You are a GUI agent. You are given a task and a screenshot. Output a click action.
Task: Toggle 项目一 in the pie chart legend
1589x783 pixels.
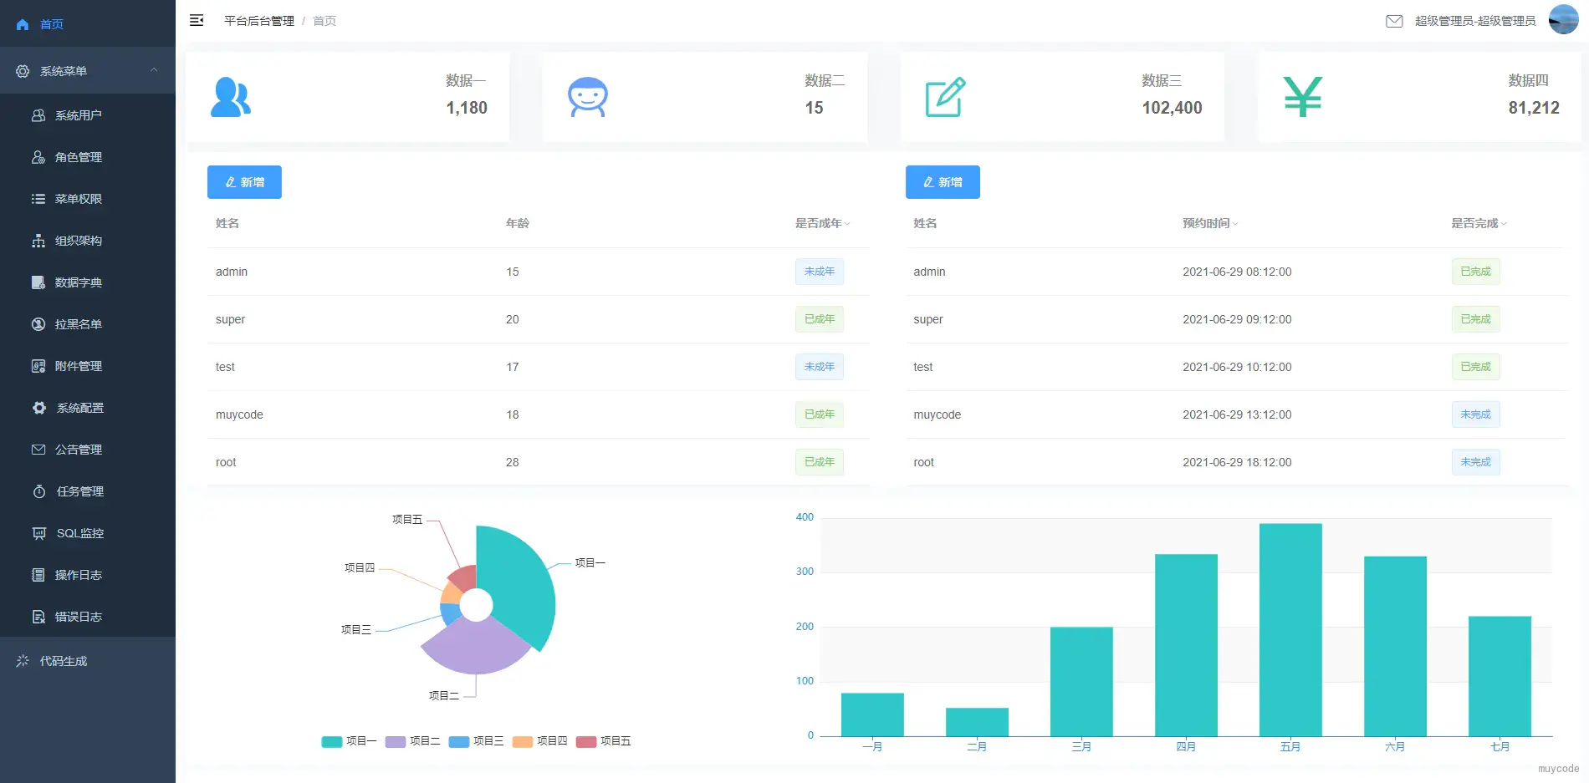click(350, 741)
